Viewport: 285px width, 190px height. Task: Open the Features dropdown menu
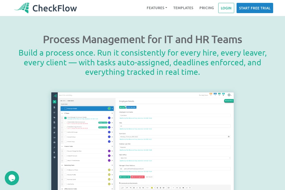[x=157, y=8]
